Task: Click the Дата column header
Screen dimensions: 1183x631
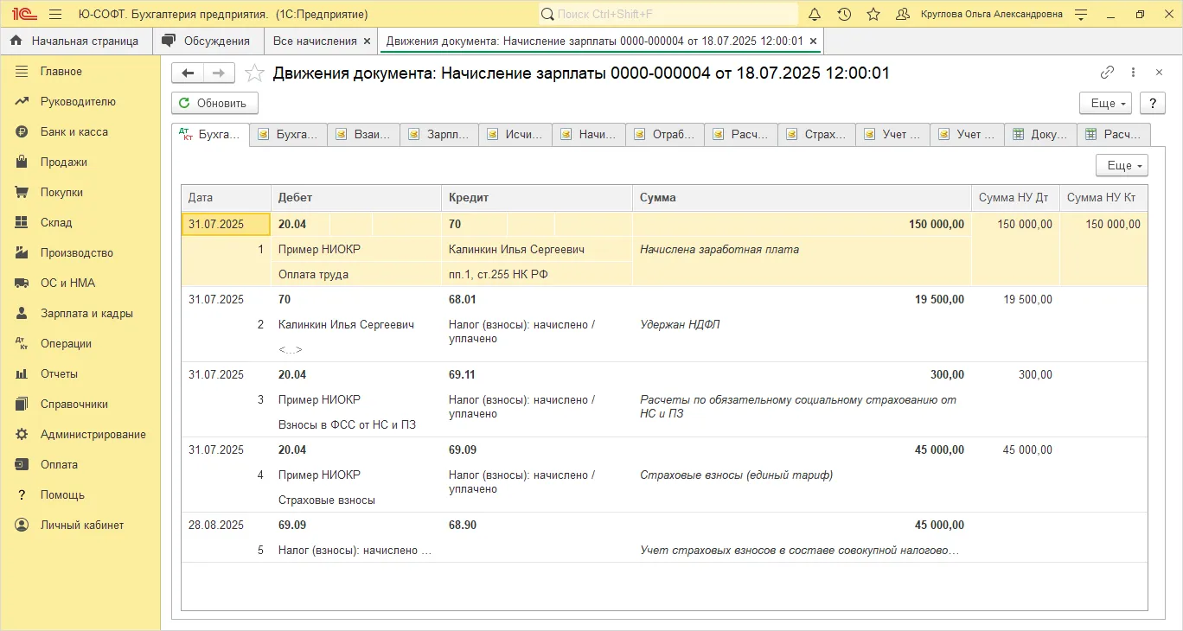Action: (x=227, y=198)
